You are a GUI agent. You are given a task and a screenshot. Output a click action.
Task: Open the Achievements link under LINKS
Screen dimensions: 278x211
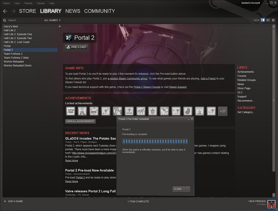tap(245, 72)
